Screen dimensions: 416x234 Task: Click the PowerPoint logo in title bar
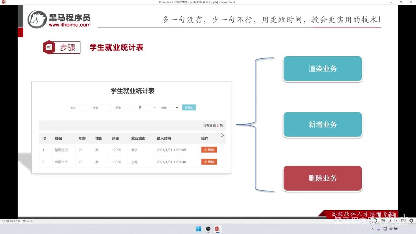4,2
